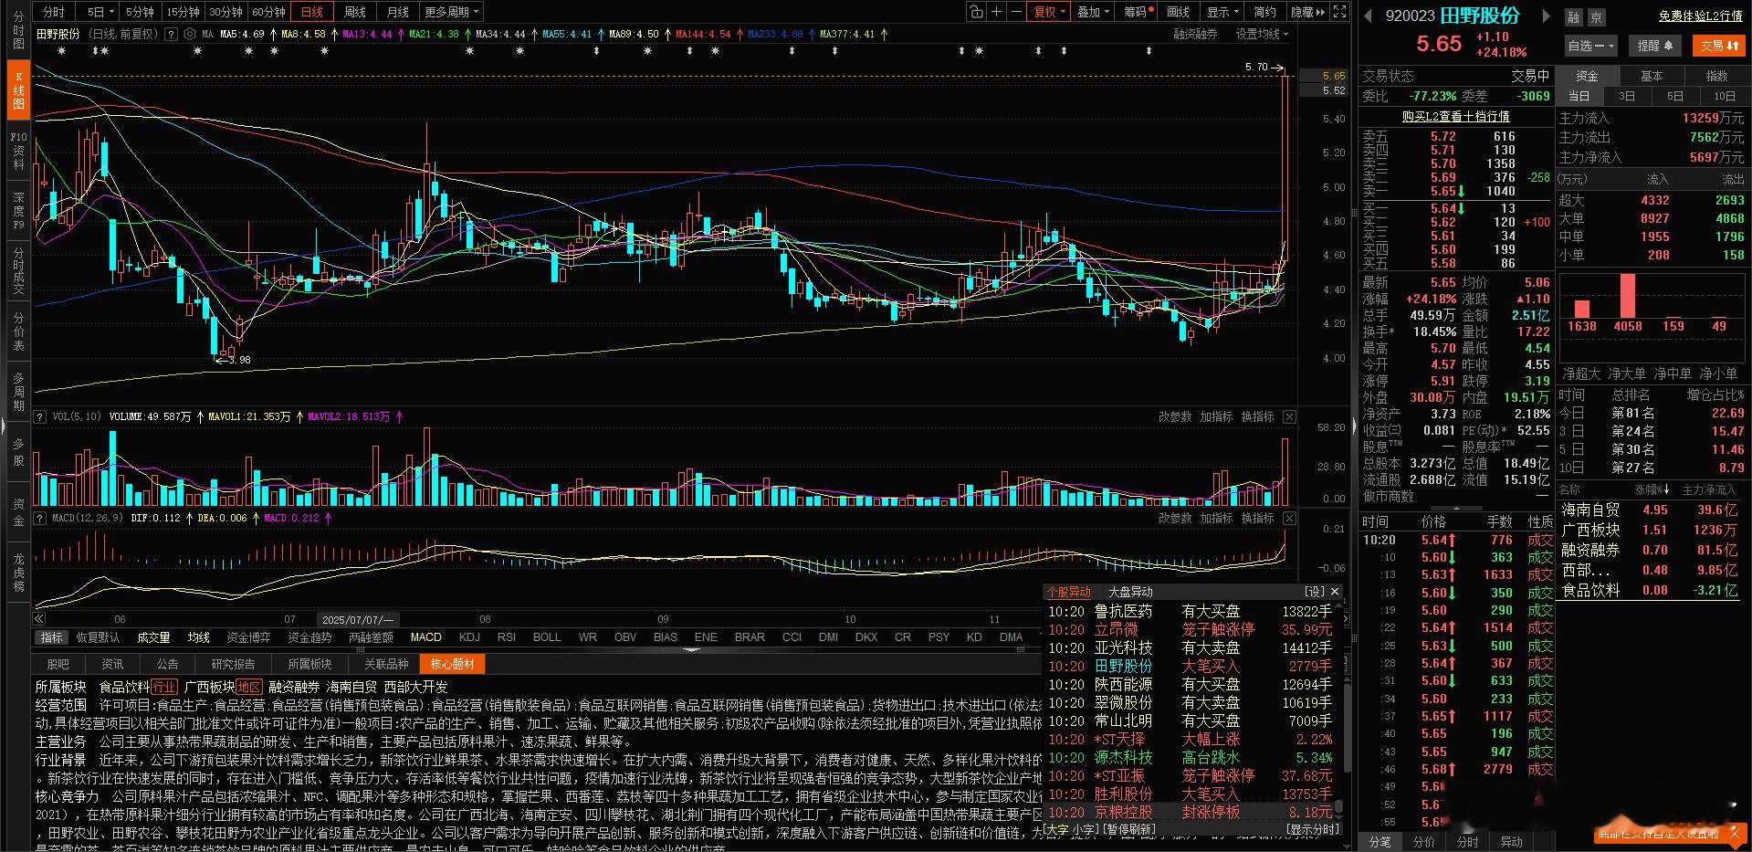Click 提醒 alert button

coord(1655,45)
